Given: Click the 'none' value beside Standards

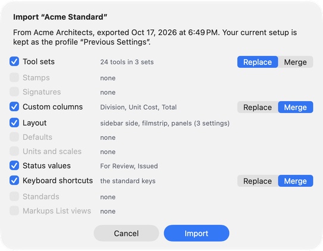Looking at the screenshot, I should pyautogui.click(x=108, y=197).
